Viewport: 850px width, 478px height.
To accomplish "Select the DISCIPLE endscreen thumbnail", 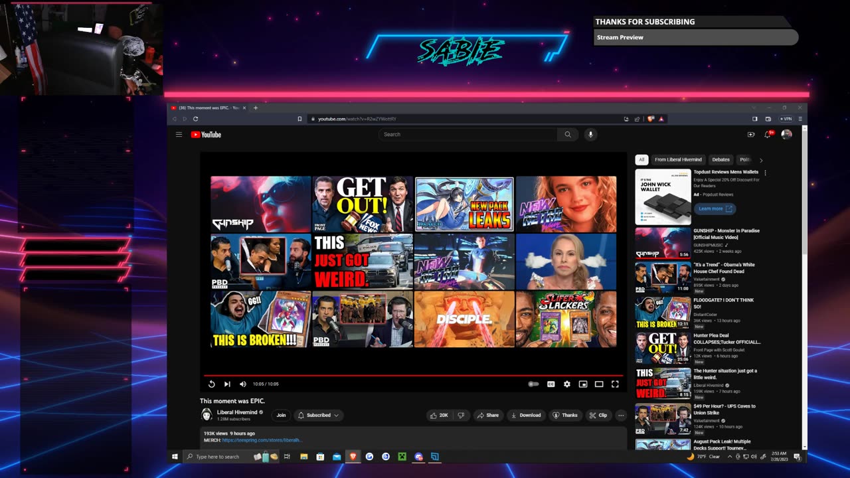I will tap(464, 319).
